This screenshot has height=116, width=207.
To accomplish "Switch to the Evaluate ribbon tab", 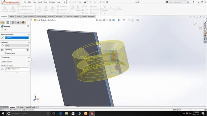I will coord(50,16).
